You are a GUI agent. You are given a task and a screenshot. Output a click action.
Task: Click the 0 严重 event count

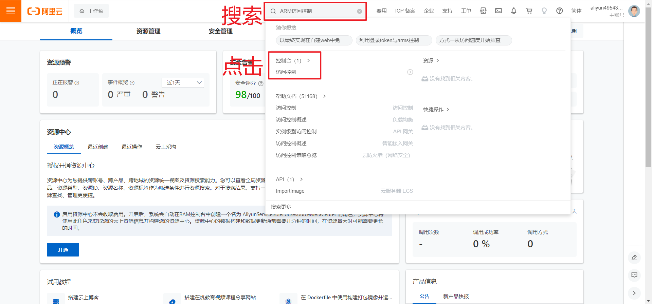(x=119, y=95)
